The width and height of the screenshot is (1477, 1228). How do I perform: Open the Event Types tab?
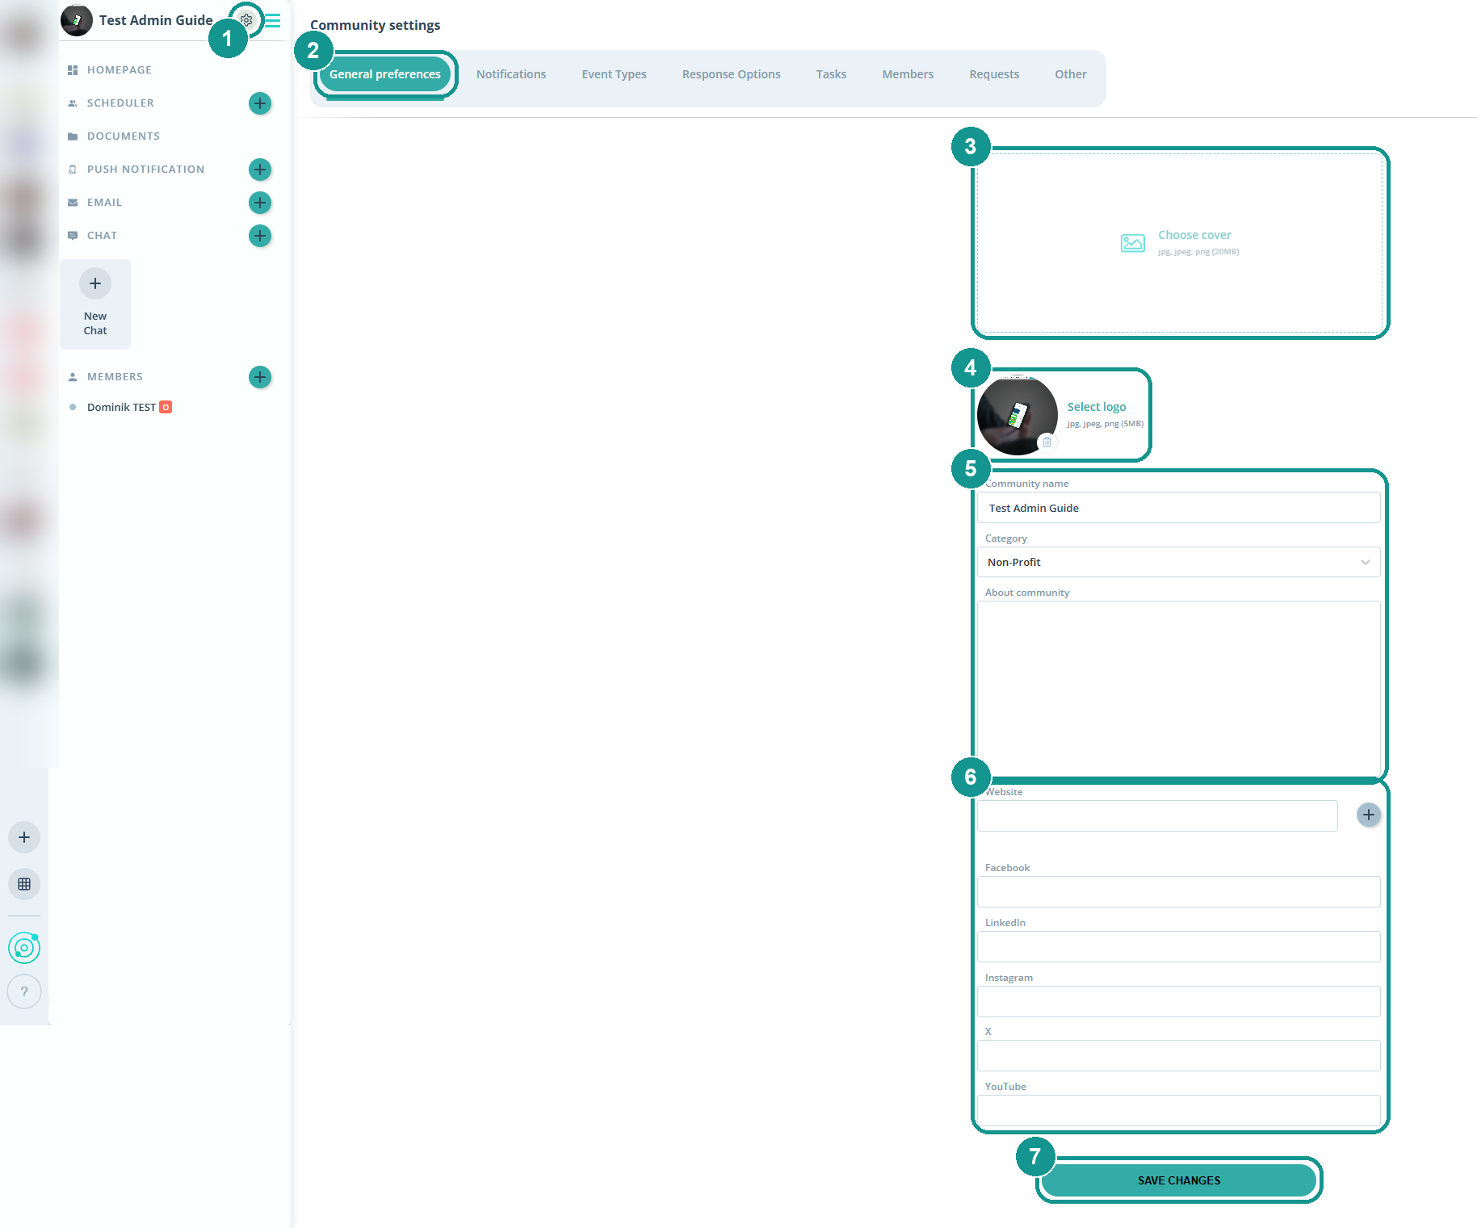[x=615, y=74]
